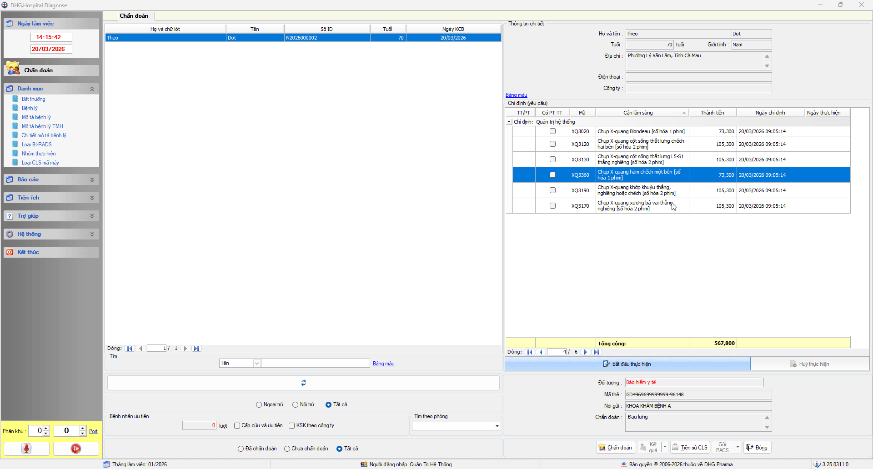The image size is (873, 469).
Task: Expand the Tiện ích panel chevron
Action: tap(92, 198)
